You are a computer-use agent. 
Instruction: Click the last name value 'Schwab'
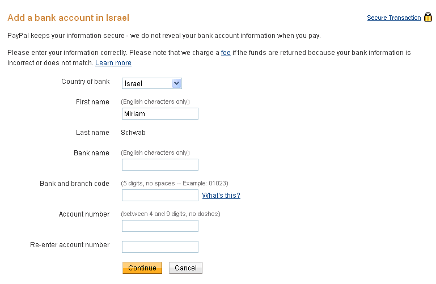[x=133, y=133]
